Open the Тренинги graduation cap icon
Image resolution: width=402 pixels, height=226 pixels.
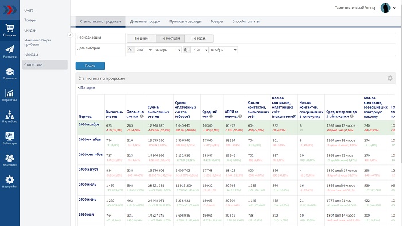(10, 74)
